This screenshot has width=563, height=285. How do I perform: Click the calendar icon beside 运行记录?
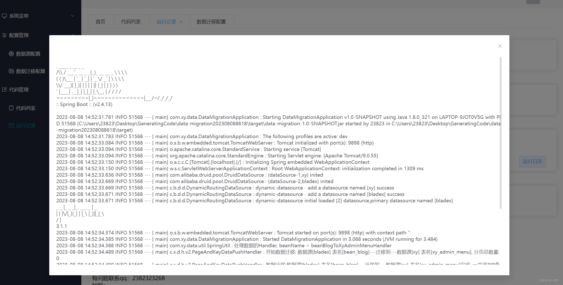coord(11,126)
